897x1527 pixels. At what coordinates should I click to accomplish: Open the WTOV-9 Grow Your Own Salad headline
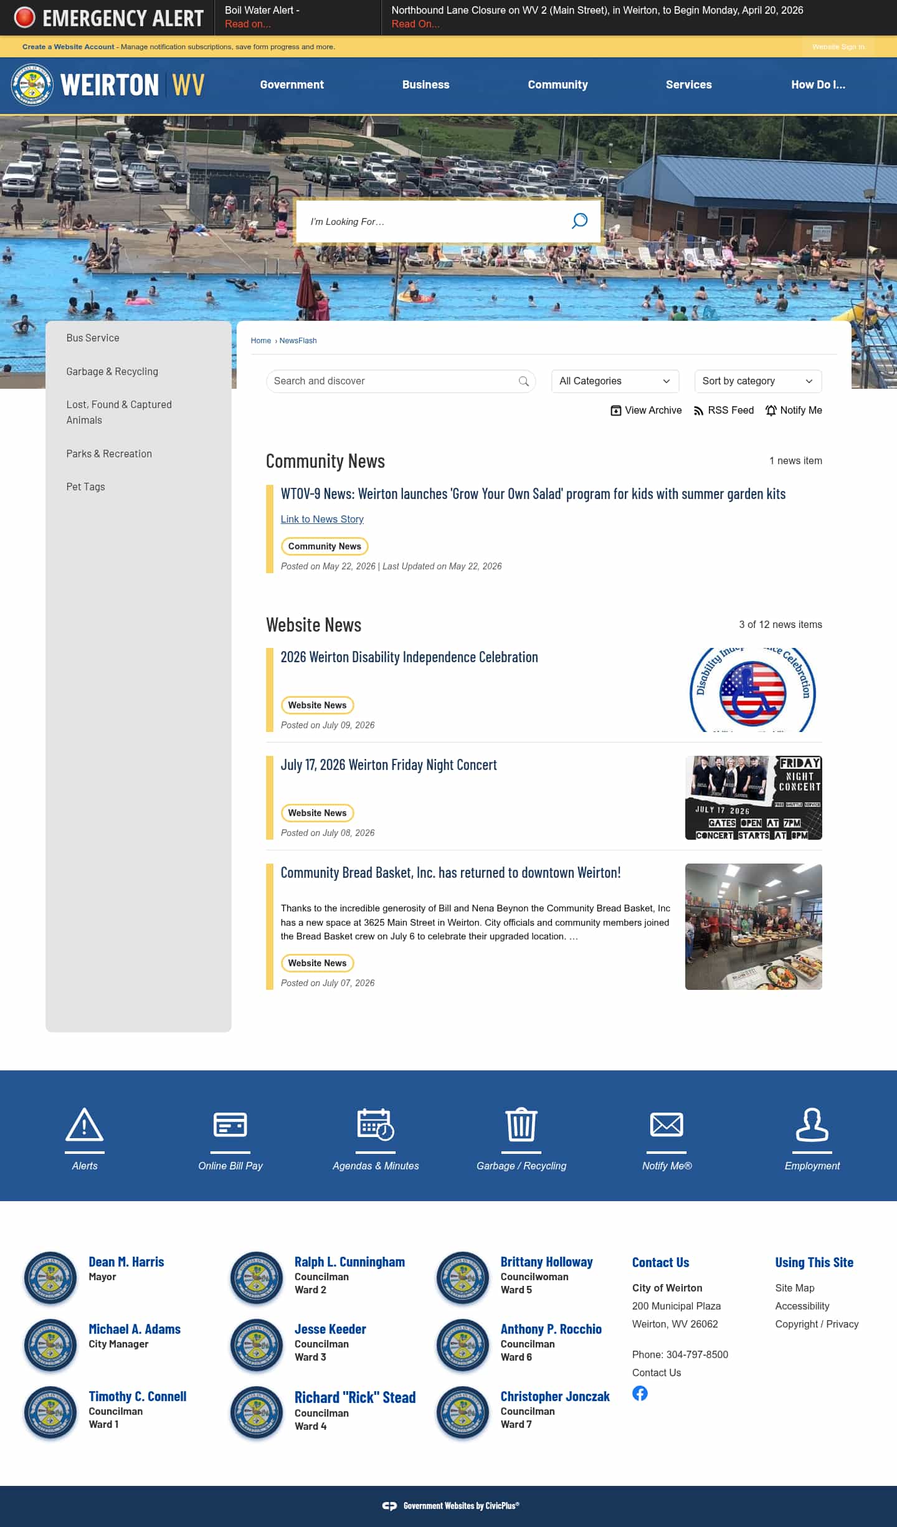tap(533, 494)
